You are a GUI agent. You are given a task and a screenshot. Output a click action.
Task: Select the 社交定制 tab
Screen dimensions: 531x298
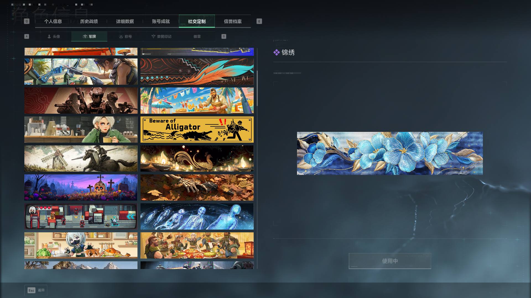point(197,21)
